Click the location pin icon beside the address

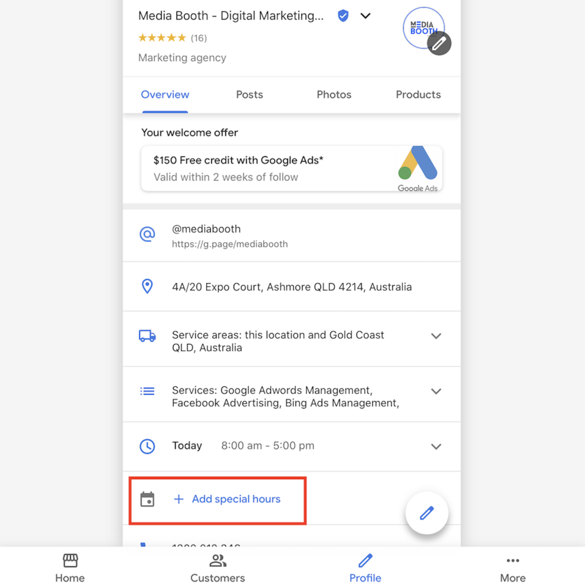click(x=147, y=286)
